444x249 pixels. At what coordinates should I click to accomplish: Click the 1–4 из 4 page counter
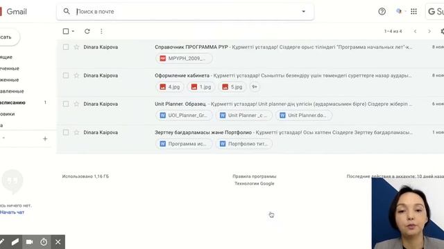click(x=393, y=31)
